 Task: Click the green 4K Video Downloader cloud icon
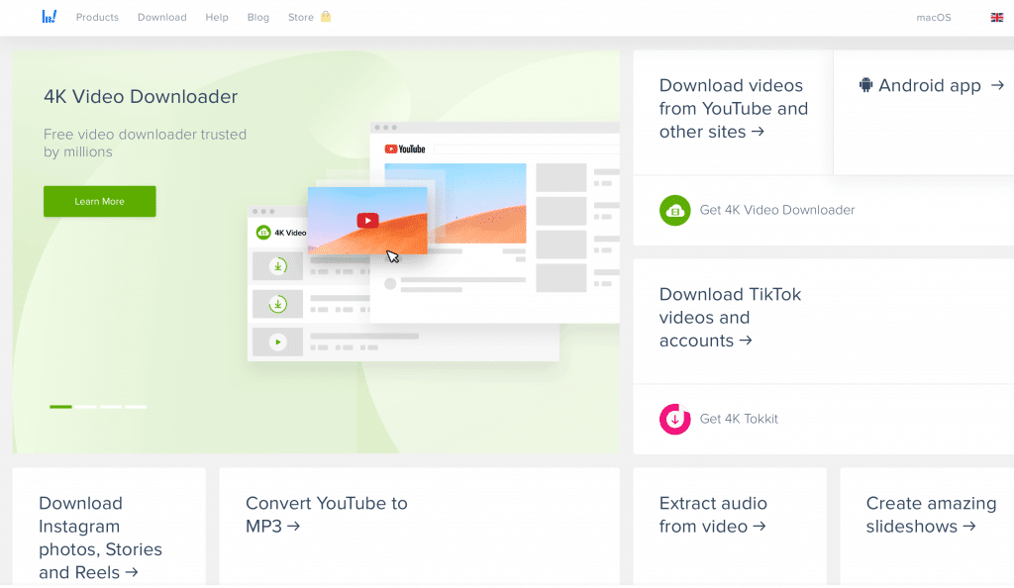coord(675,210)
